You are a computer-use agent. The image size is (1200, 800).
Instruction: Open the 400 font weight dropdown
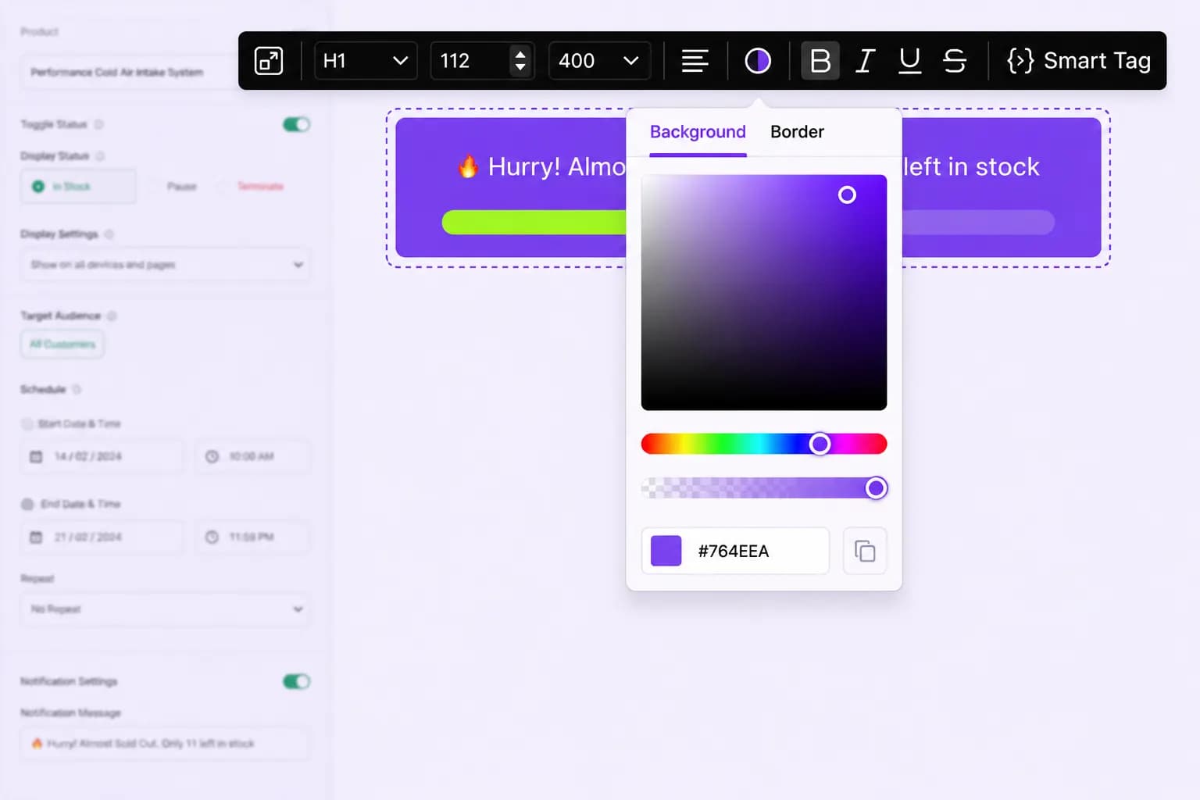pyautogui.click(x=600, y=61)
